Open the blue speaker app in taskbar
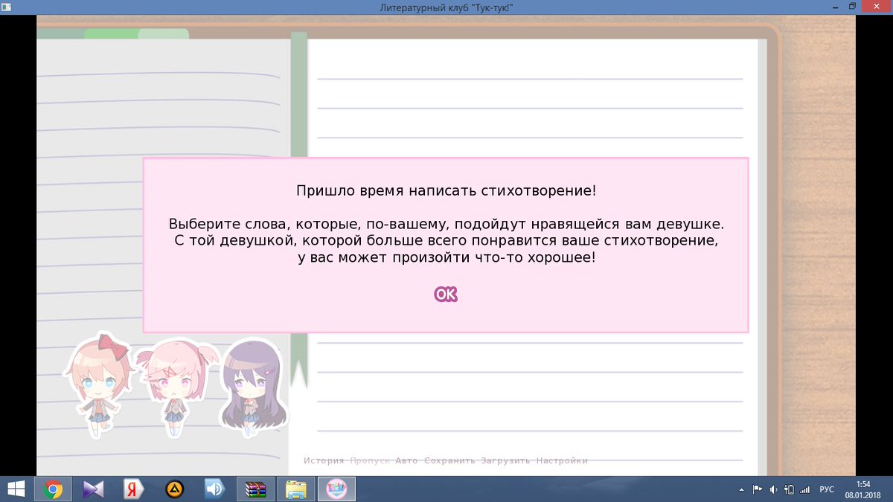Viewport: 893px width, 502px height. click(x=214, y=489)
